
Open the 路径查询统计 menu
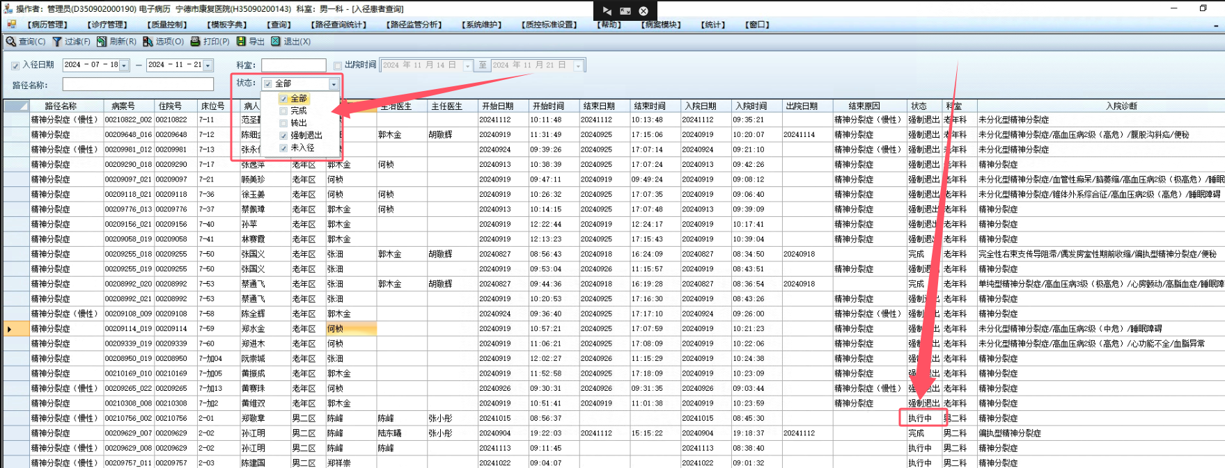tap(338, 25)
